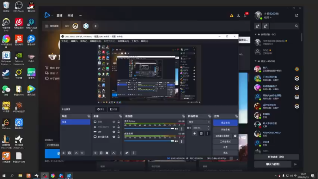Image resolution: width=318 pixels, height=179 pixels.
Task: Open friend management icon beside add friend
Action: coord(266,26)
